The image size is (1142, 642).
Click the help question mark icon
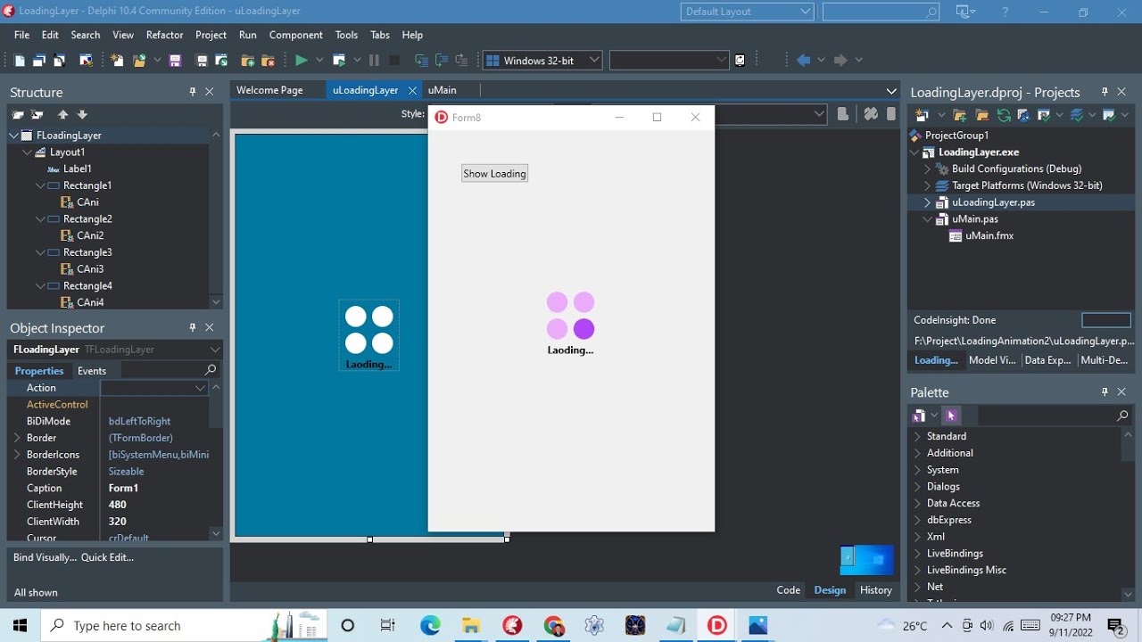1005,12
